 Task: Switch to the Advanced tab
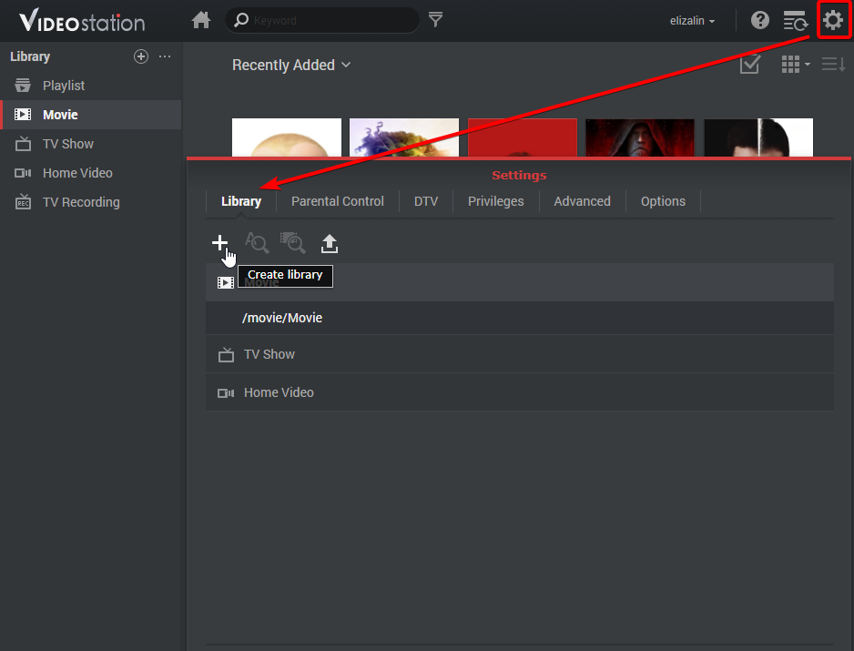click(582, 201)
